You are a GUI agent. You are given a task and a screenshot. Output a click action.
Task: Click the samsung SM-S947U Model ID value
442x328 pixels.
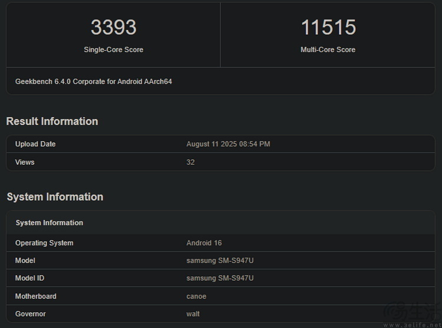click(x=220, y=278)
